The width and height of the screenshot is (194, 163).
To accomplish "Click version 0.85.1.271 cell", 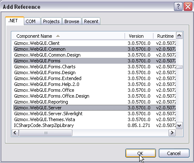I will 139,125.
